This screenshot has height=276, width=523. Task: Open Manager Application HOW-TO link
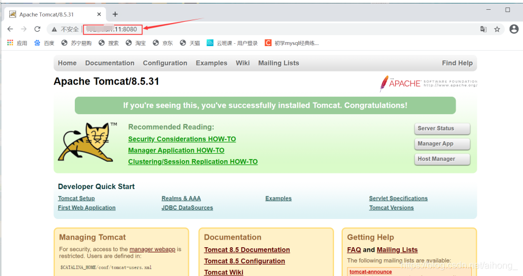[x=176, y=150]
